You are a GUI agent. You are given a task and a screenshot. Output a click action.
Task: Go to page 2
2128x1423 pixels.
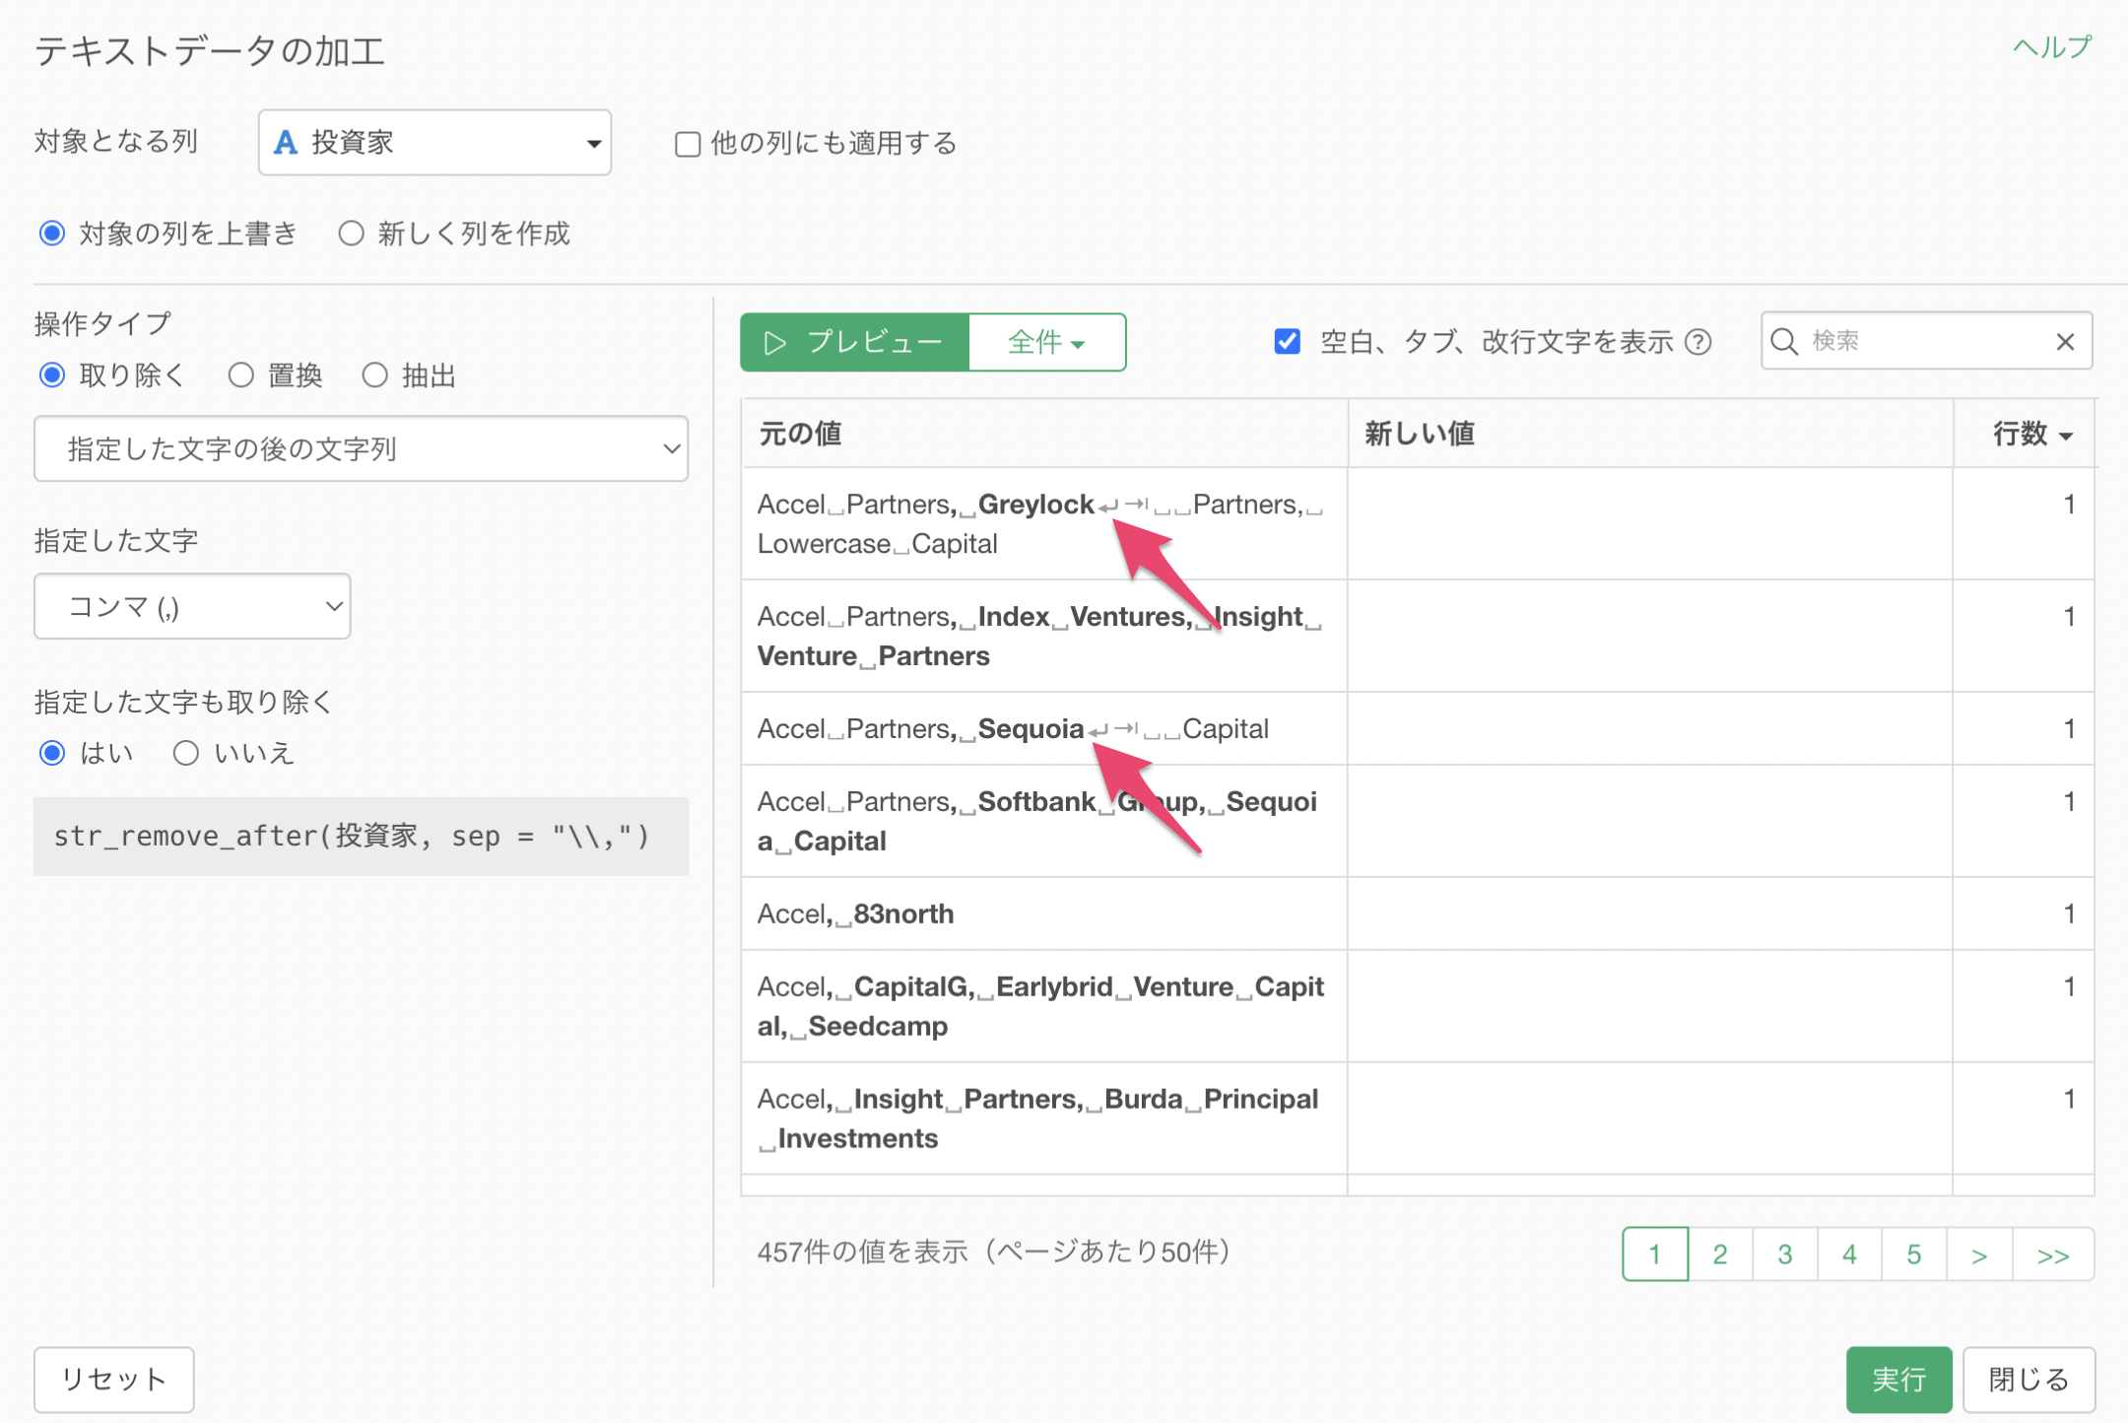click(1720, 1254)
